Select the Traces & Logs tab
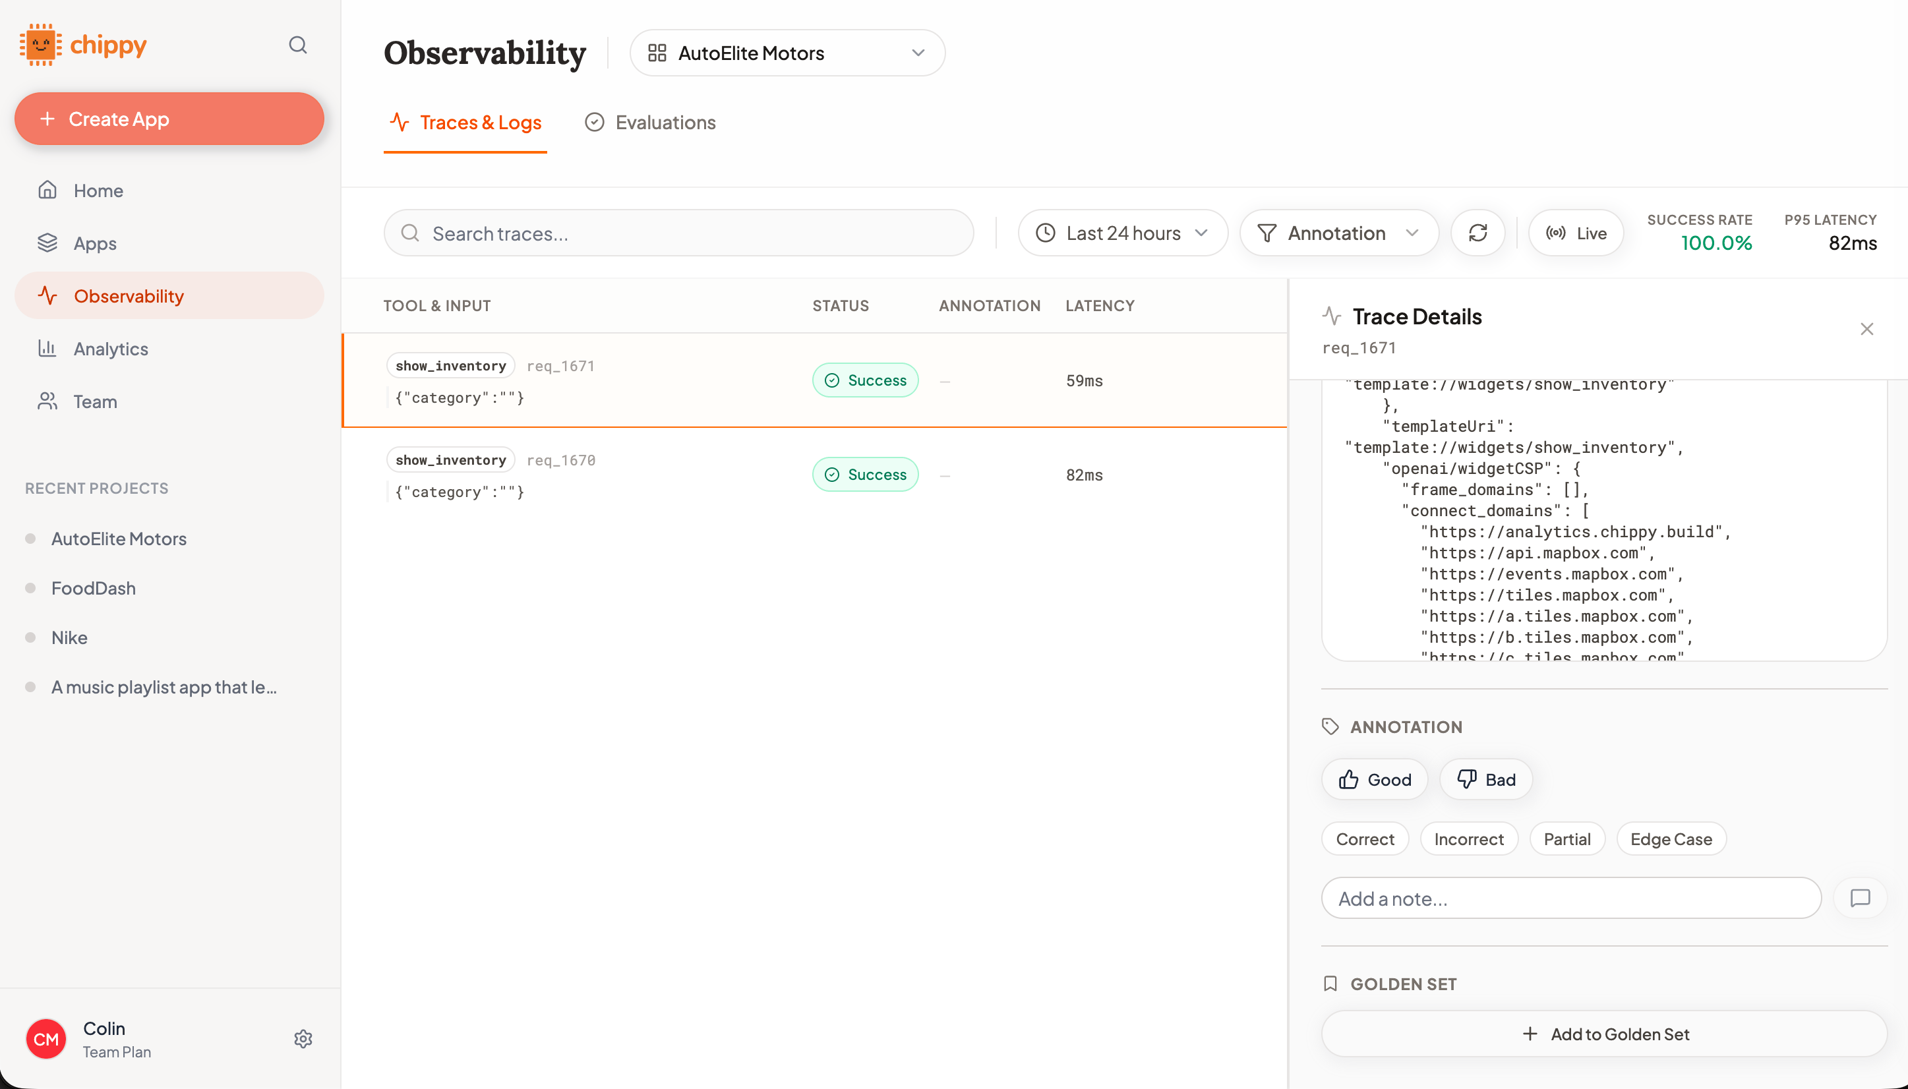The width and height of the screenshot is (1908, 1089). [x=465, y=123]
